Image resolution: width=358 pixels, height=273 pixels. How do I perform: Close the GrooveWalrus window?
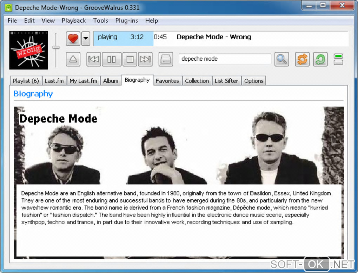[342, 6]
